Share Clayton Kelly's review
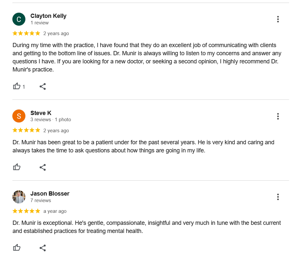This screenshot has width=306, height=257. (x=43, y=86)
